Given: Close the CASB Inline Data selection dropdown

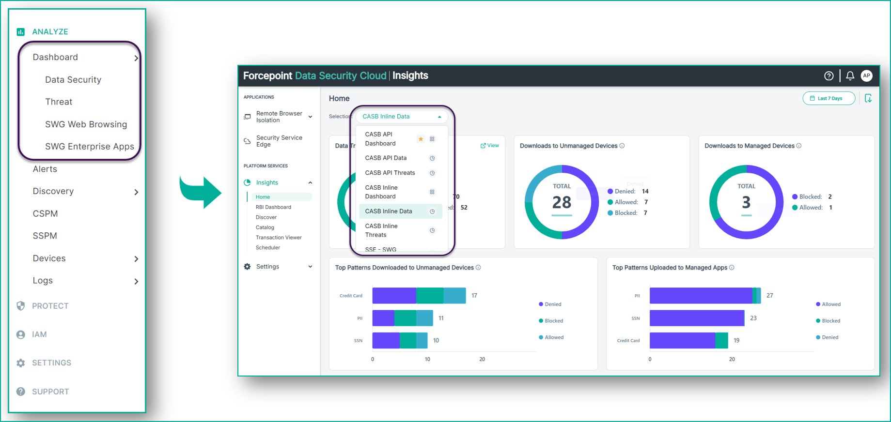Looking at the screenshot, I should 439,117.
